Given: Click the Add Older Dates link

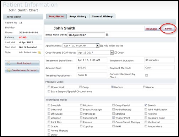Looking at the screenshot, I should (x=113, y=46).
